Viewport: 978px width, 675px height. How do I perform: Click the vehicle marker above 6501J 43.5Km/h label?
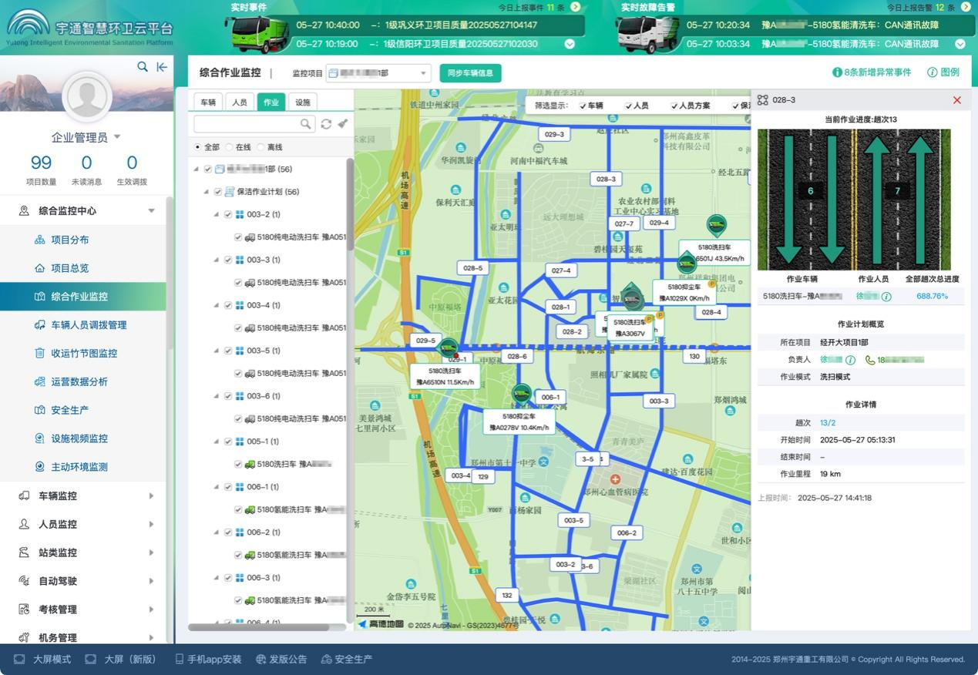(x=717, y=225)
